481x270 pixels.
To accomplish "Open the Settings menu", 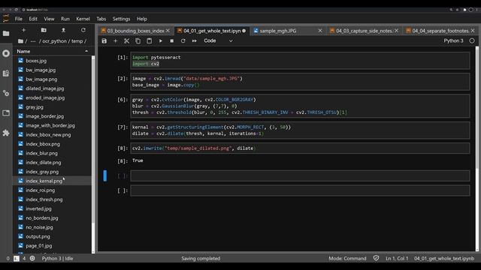I will tap(121, 19).
